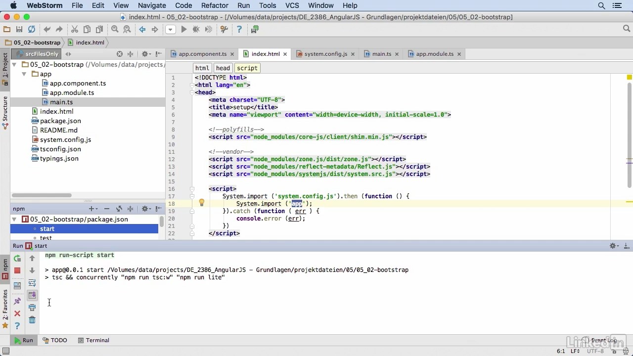Screen dimensions: 633x356
Task: Click the Help question mark in toolbar
Action: (239, 30)
